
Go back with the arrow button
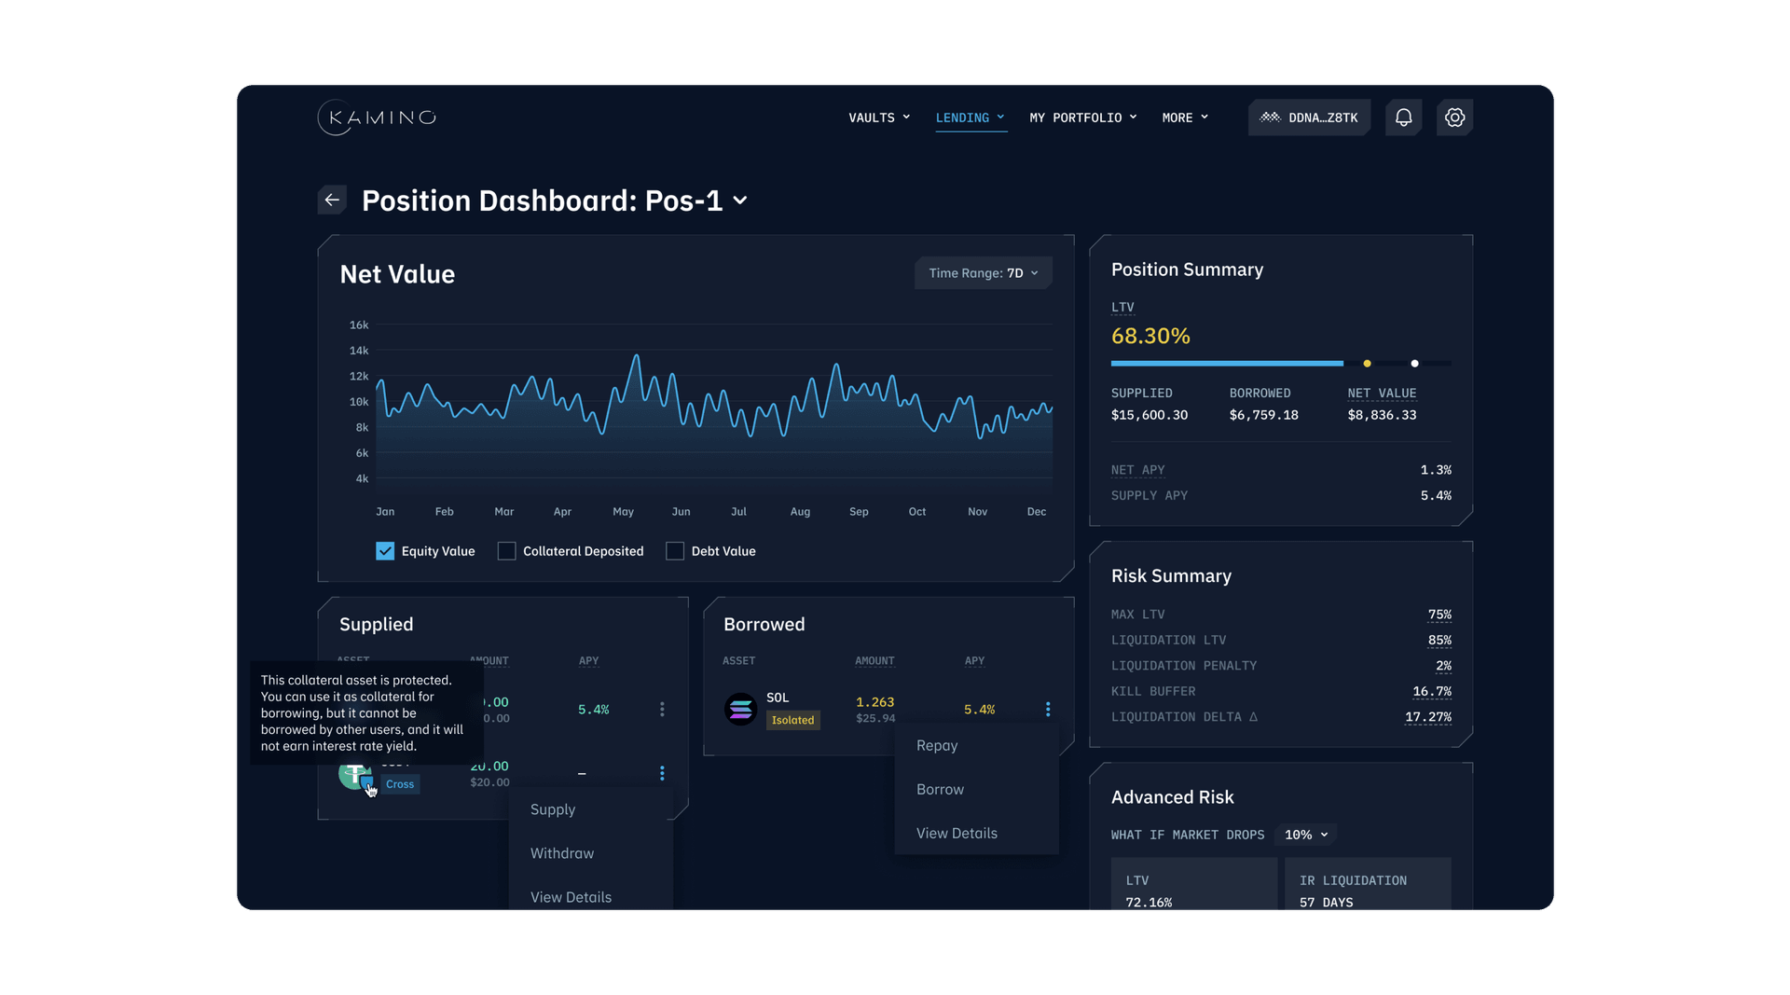tap(332, 200)
